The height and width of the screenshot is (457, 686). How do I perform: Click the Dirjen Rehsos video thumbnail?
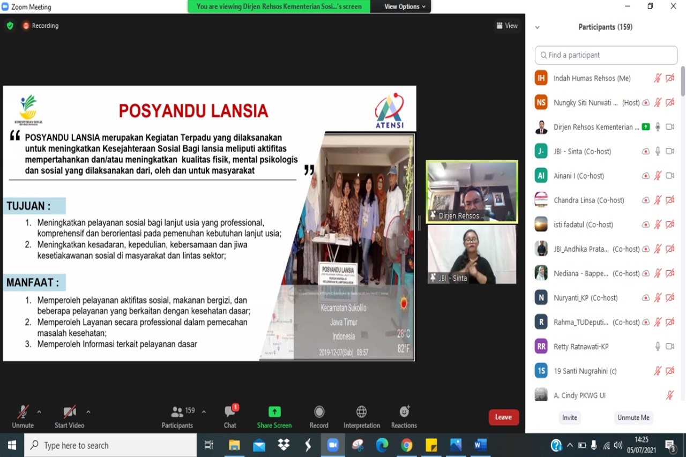pos(472,192)
